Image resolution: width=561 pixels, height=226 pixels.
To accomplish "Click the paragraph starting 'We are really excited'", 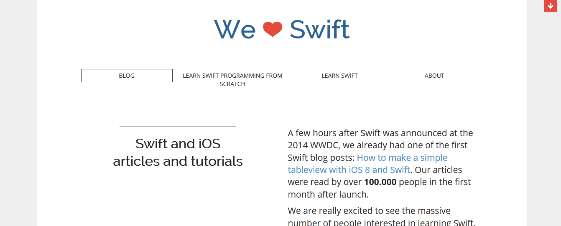I will pyautogui.click(x=382, y=217).
